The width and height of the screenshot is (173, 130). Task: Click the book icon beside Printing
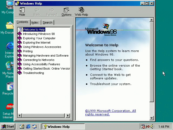point(20,51)
